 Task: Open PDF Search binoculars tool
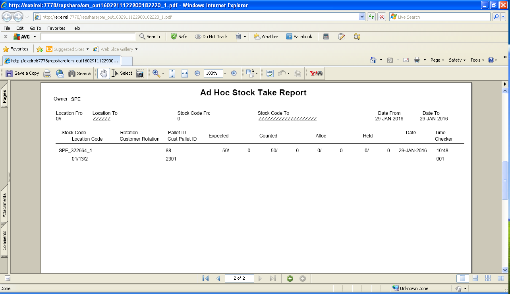coord(80,73)
